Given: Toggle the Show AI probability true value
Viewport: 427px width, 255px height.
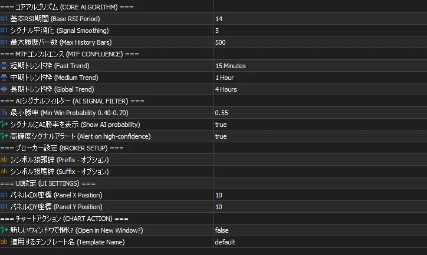Looking at the screenshot, I should pyautogui.click(x=221, y=125).
